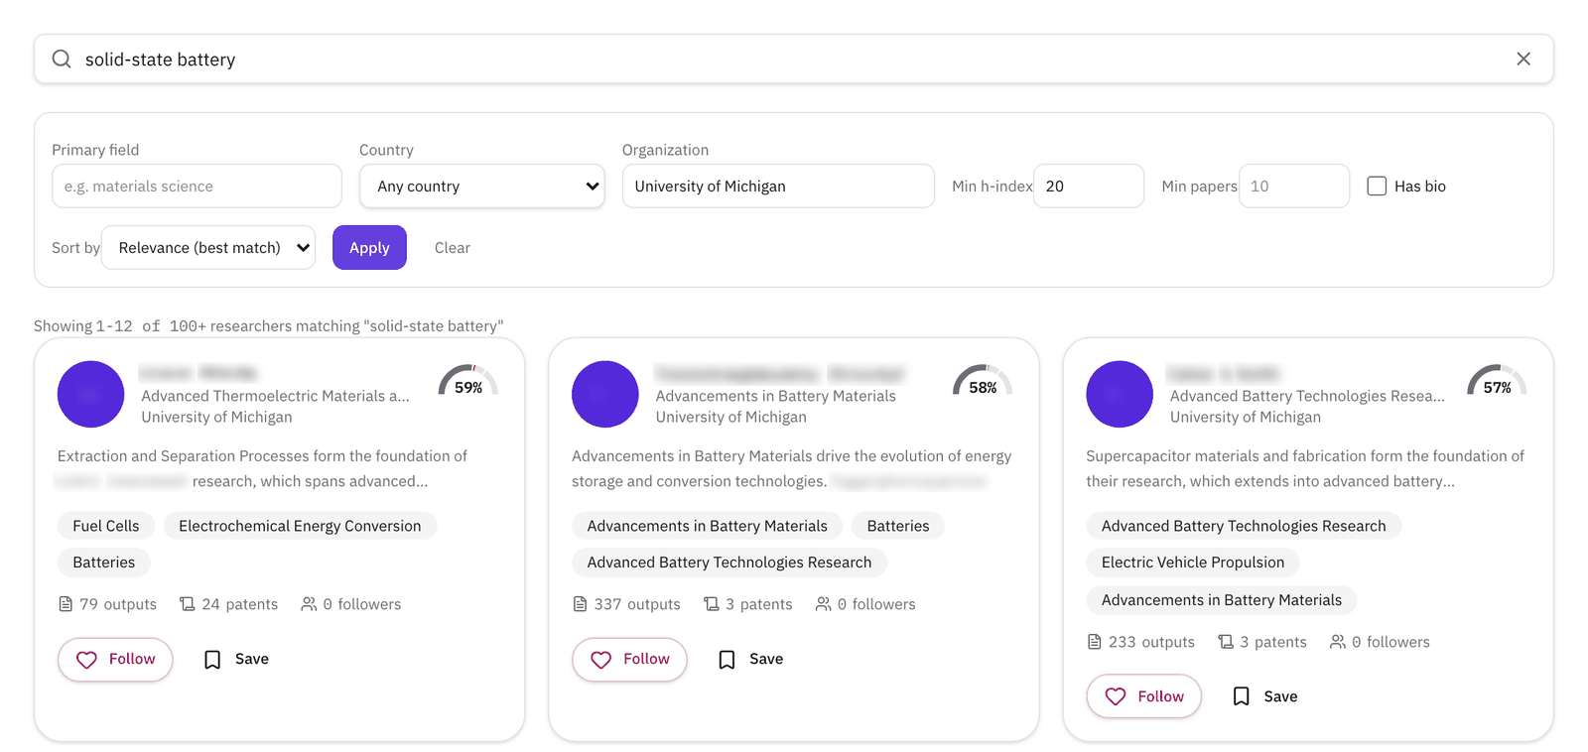This screenshot has height=752, width=1588.
Task: Click the Batteries tag in the 59% card
Action: point(103,563)
